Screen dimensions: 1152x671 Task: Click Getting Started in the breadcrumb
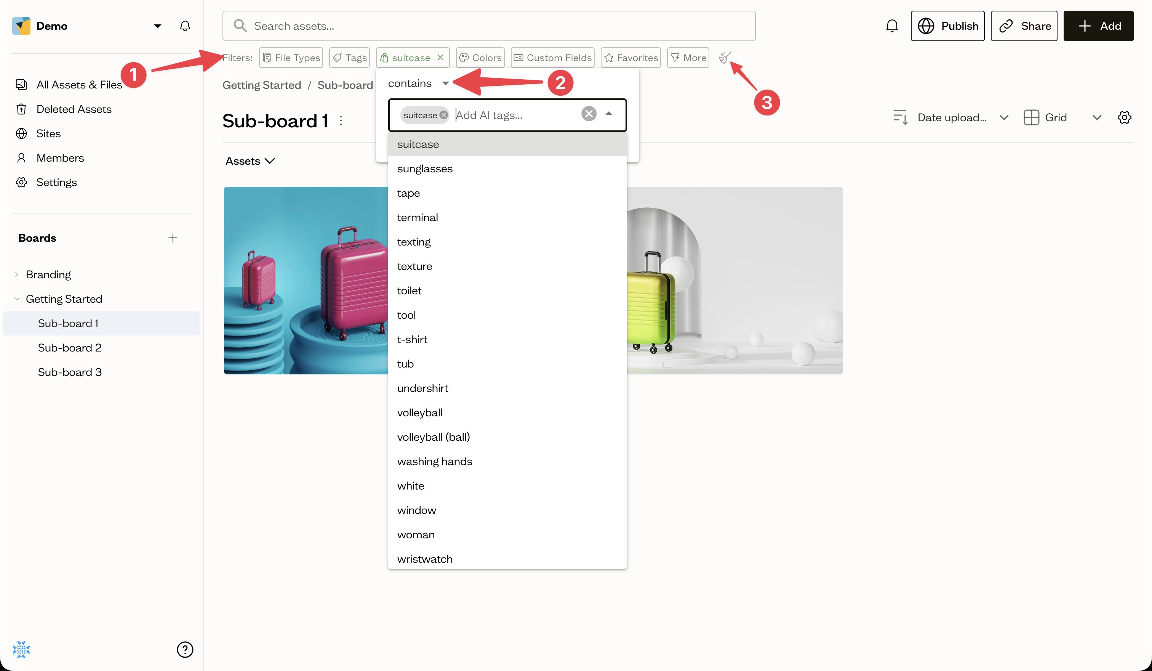261,85
